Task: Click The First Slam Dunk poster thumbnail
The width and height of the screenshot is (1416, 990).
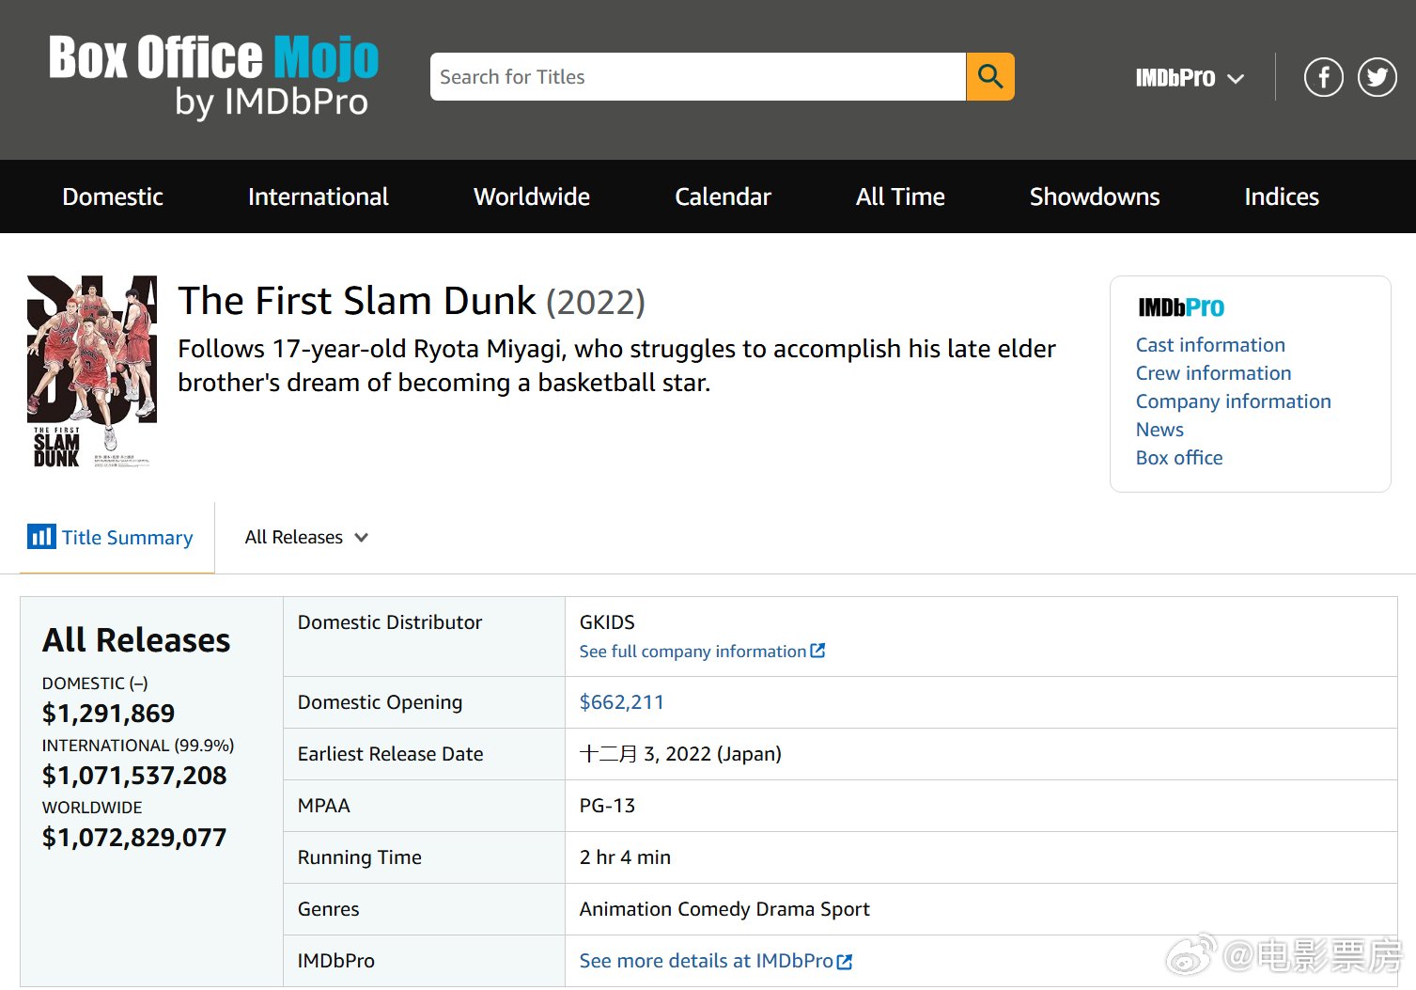Action: tap(92, 371)
